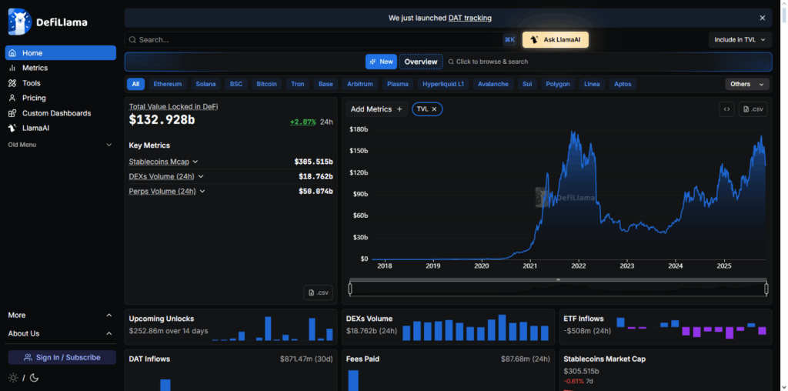Download chart data via .csv button
The height and width of the screenshot is (391, 788).
point(753,109)
